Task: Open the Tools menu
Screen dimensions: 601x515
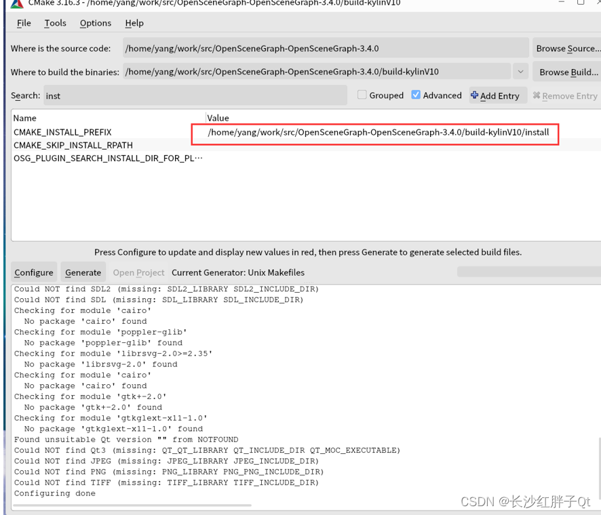Action: [x=55, y=23]
